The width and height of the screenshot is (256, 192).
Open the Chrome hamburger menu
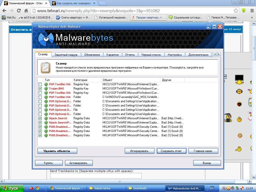click(x=252, y=11)
